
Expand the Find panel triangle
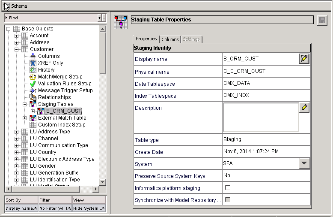tap(6, 18)
